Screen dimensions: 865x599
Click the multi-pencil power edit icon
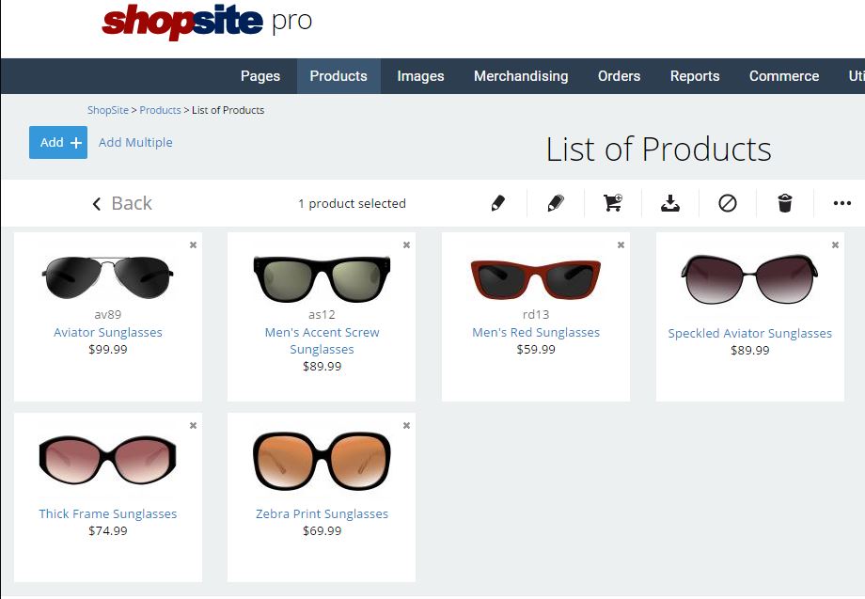point(556,203)
